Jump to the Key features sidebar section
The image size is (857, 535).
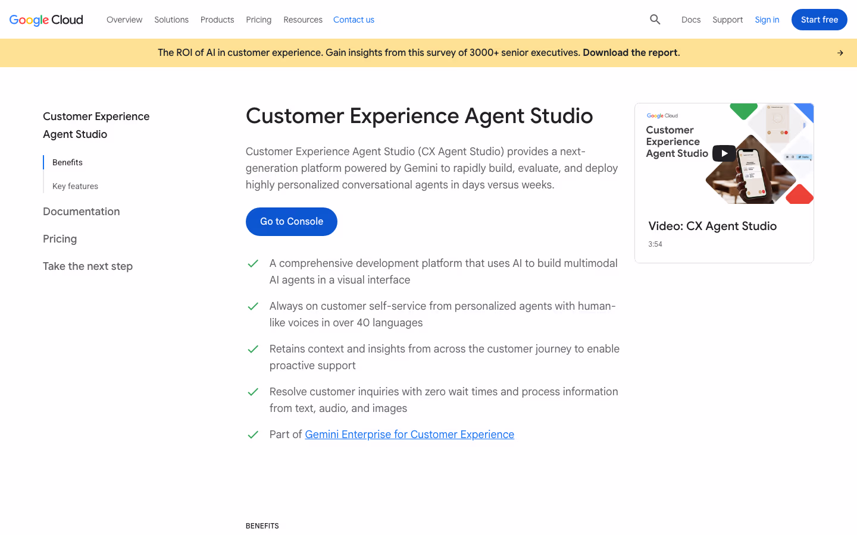tap(75, 186)
